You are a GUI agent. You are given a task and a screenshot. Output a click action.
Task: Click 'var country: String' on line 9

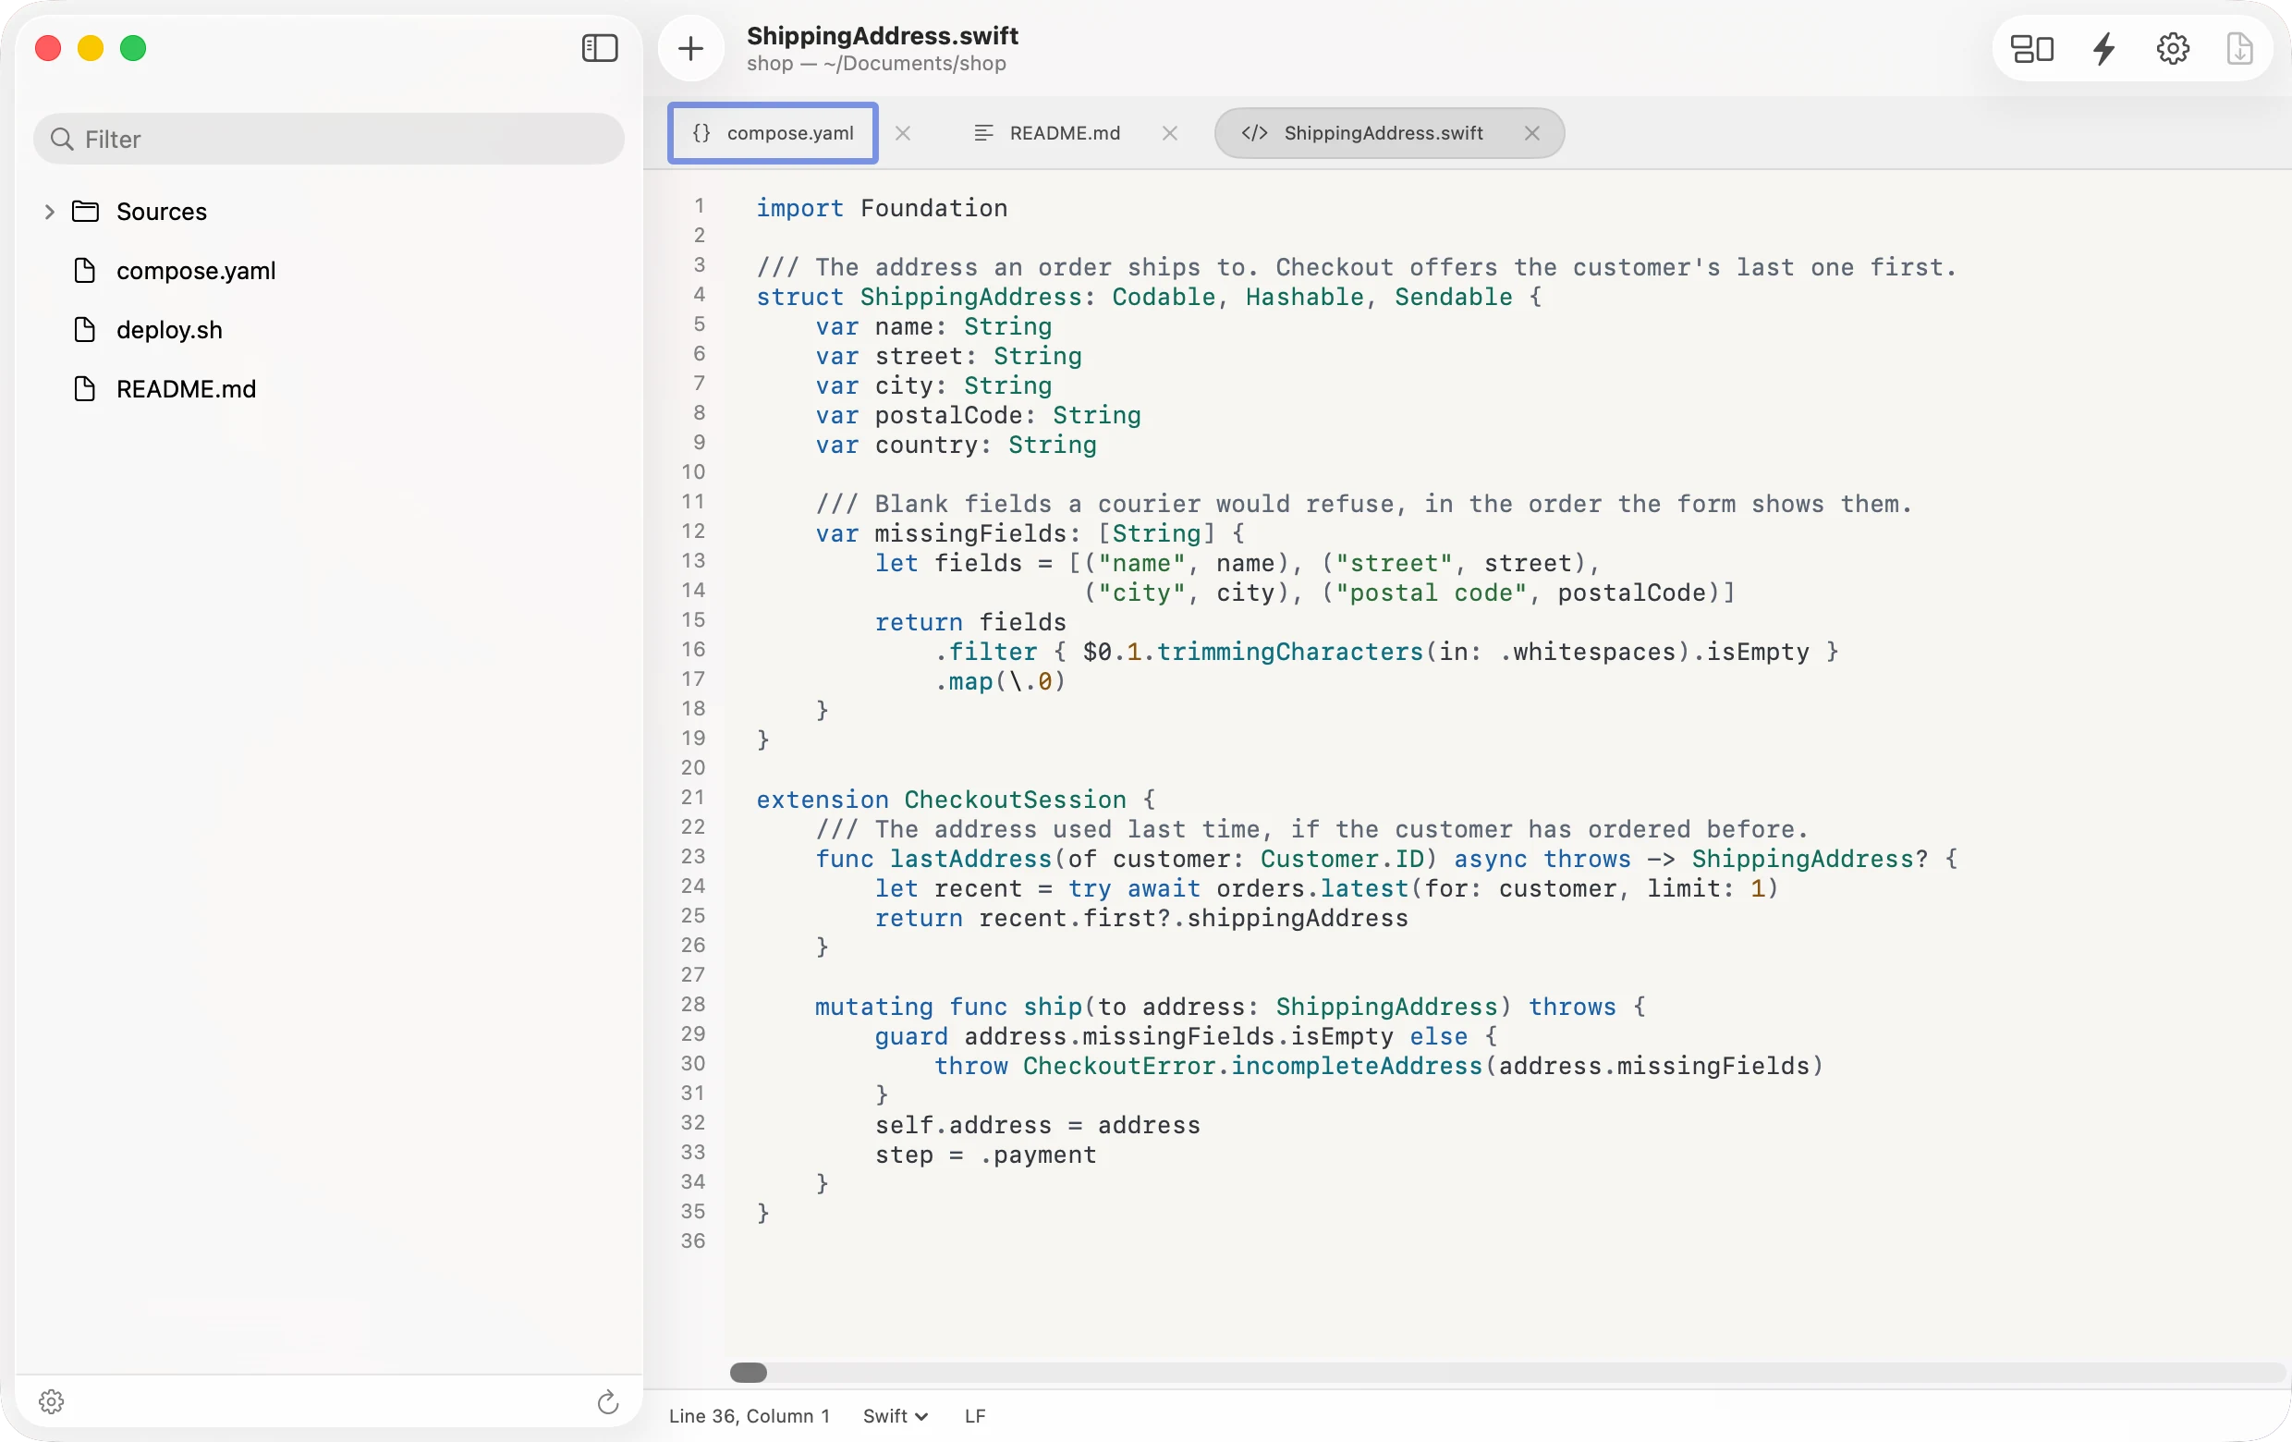pos(956,445)
